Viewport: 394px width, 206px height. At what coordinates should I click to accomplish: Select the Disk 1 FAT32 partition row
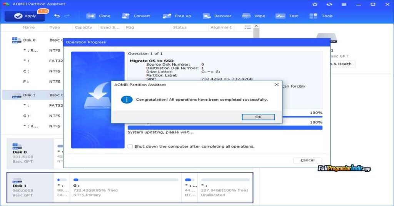coord(33,105)
